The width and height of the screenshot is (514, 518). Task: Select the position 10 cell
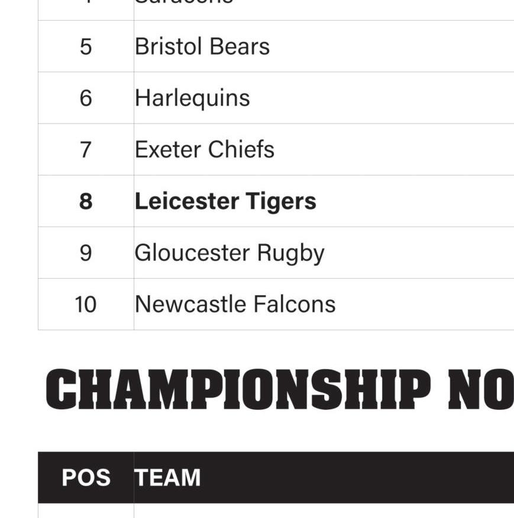pyautogui.click(x=85, y=304)
